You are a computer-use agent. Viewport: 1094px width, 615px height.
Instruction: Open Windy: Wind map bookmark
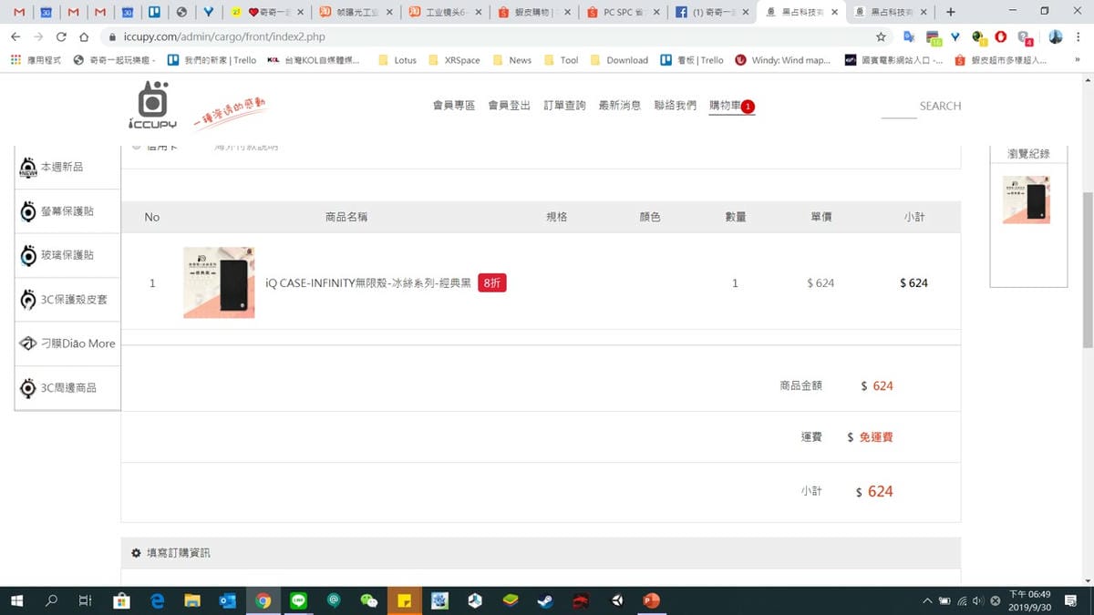pos(783,60)
